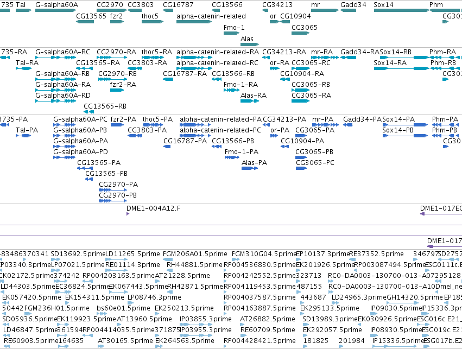The height and width of the screenshot is (349, 462).
Task: Click the Tal-RA transcript label
Action: pos(27,63)
